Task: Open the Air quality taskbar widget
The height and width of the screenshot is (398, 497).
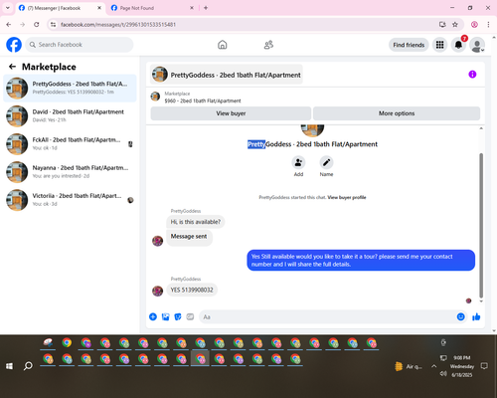Action: (x=409, y=366)
